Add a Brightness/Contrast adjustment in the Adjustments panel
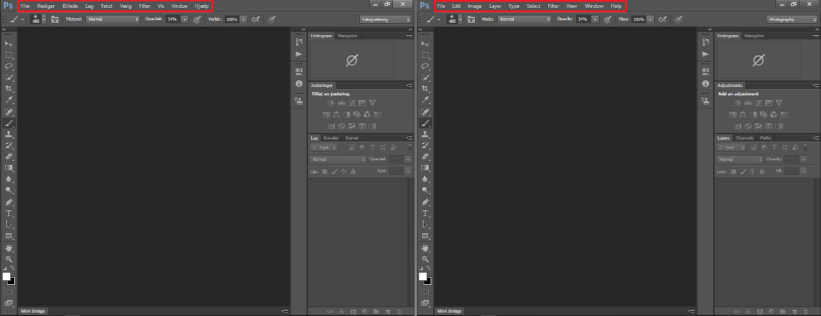The width and height of the screenshot is (821, 316). (x=737, y=103)
